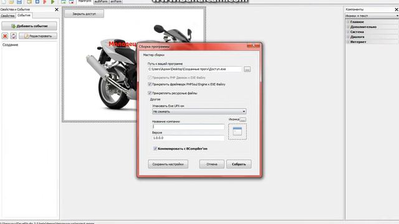Click the Название компании input field

pos(188,126)
